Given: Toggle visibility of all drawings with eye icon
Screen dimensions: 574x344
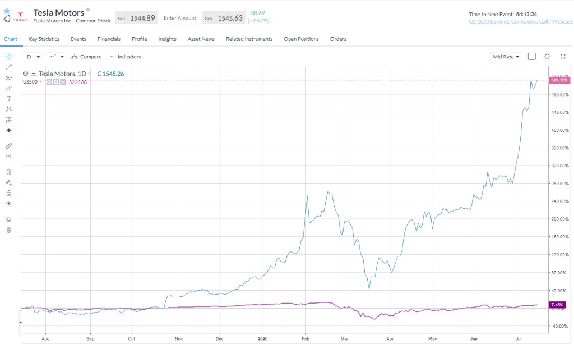Looking at the screenshot, I should pyautogui.click(x=8, y=204).
